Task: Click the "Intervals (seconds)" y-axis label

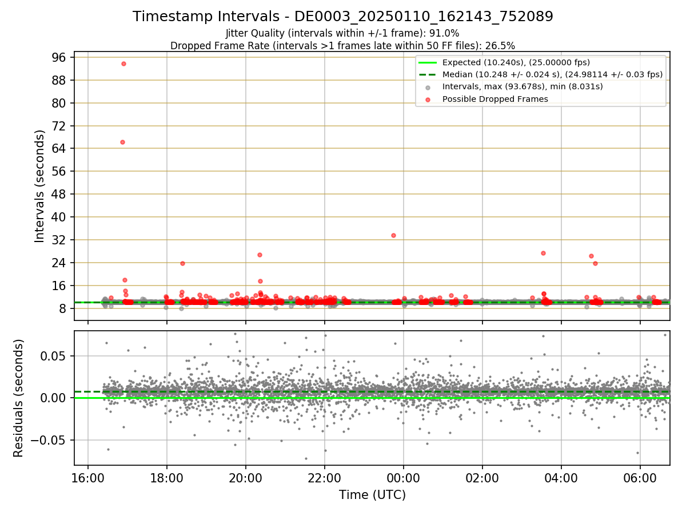Action: click(x=39, y=186)
